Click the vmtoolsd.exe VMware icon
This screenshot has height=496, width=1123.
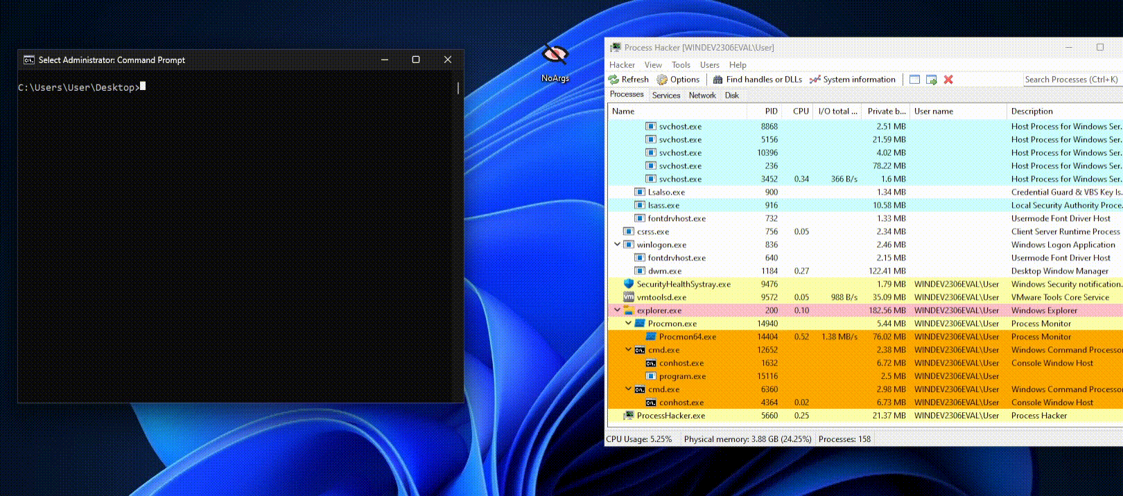click(x=629, y=297)
